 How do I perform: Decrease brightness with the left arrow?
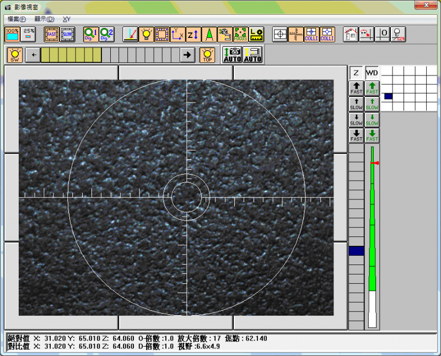coord(33,55)
